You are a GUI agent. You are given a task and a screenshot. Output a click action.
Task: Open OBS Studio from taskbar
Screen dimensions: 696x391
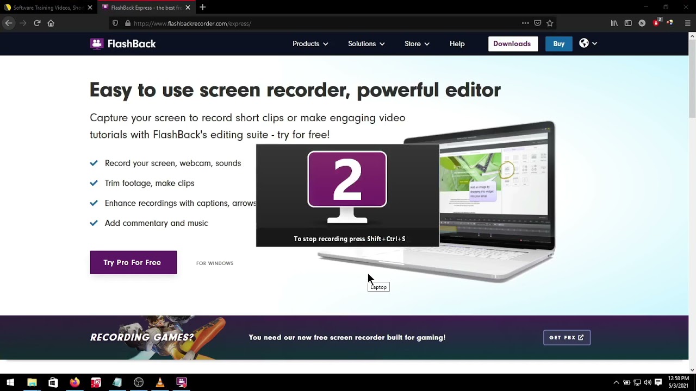(x=139, y=382)
